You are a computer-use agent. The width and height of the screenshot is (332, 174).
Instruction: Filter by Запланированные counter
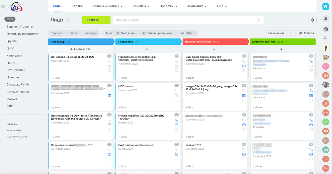tap(157, 33)
